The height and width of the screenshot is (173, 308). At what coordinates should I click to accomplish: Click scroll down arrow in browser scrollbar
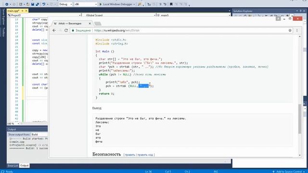299,155
